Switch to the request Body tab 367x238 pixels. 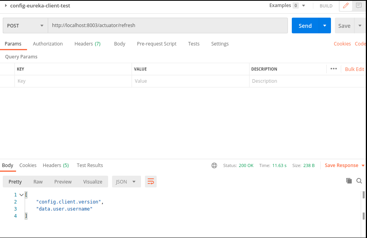click(119, 44)
